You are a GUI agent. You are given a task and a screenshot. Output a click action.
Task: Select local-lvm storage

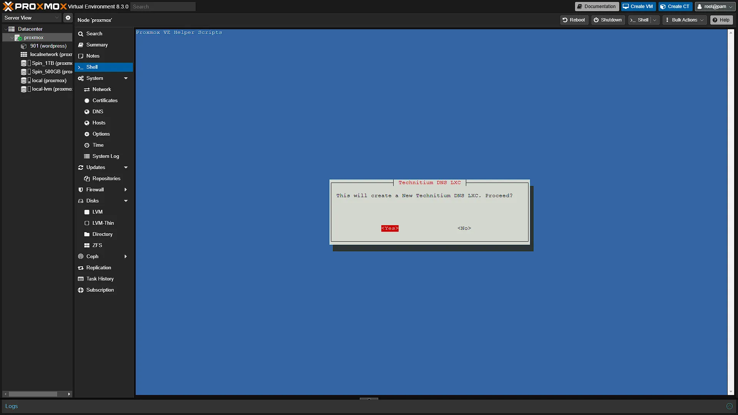[47, 89]
